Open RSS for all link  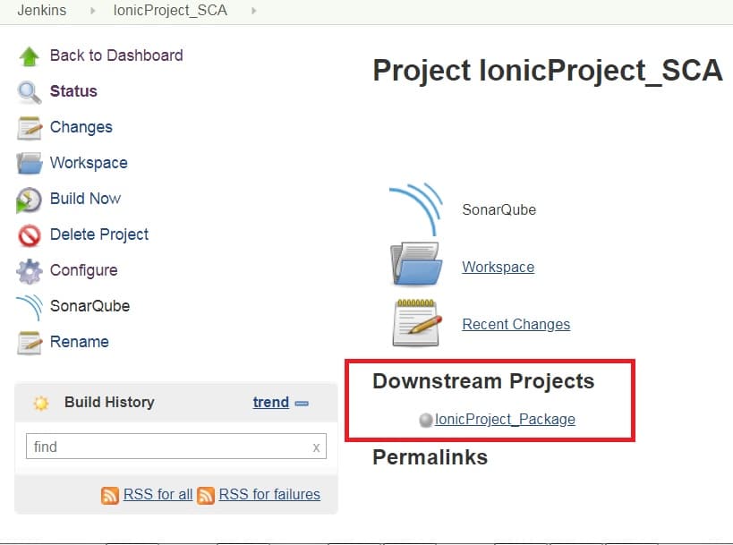(x=158, y=495)
